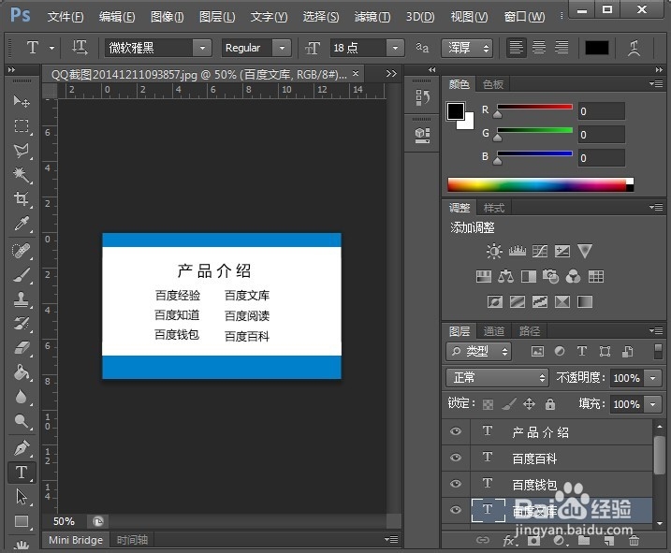Switch to the 路径 tab
Viewport: 671px width, 553px height.
(530, 331)
